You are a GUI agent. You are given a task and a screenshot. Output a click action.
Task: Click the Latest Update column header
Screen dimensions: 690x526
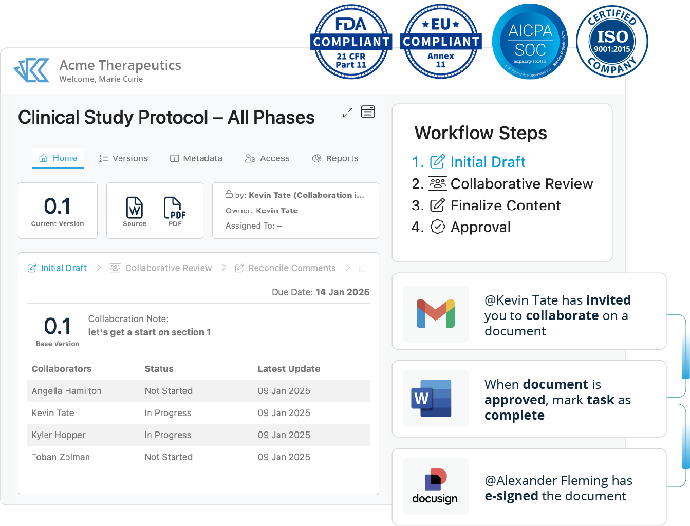click(x=289, y=369)
